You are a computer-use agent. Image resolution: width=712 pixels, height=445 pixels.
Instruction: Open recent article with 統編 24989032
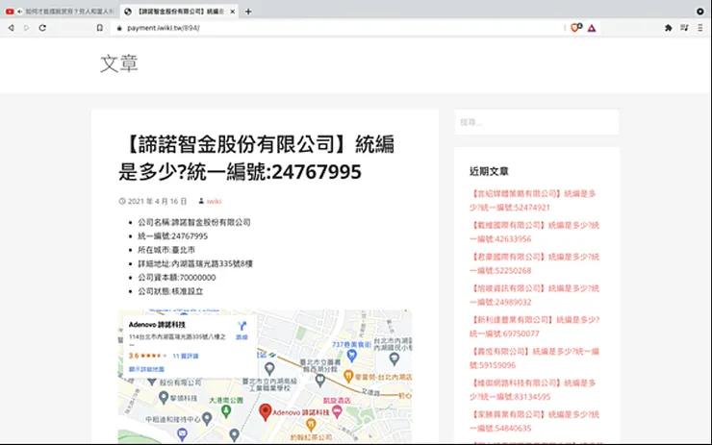tap(534, 295)
